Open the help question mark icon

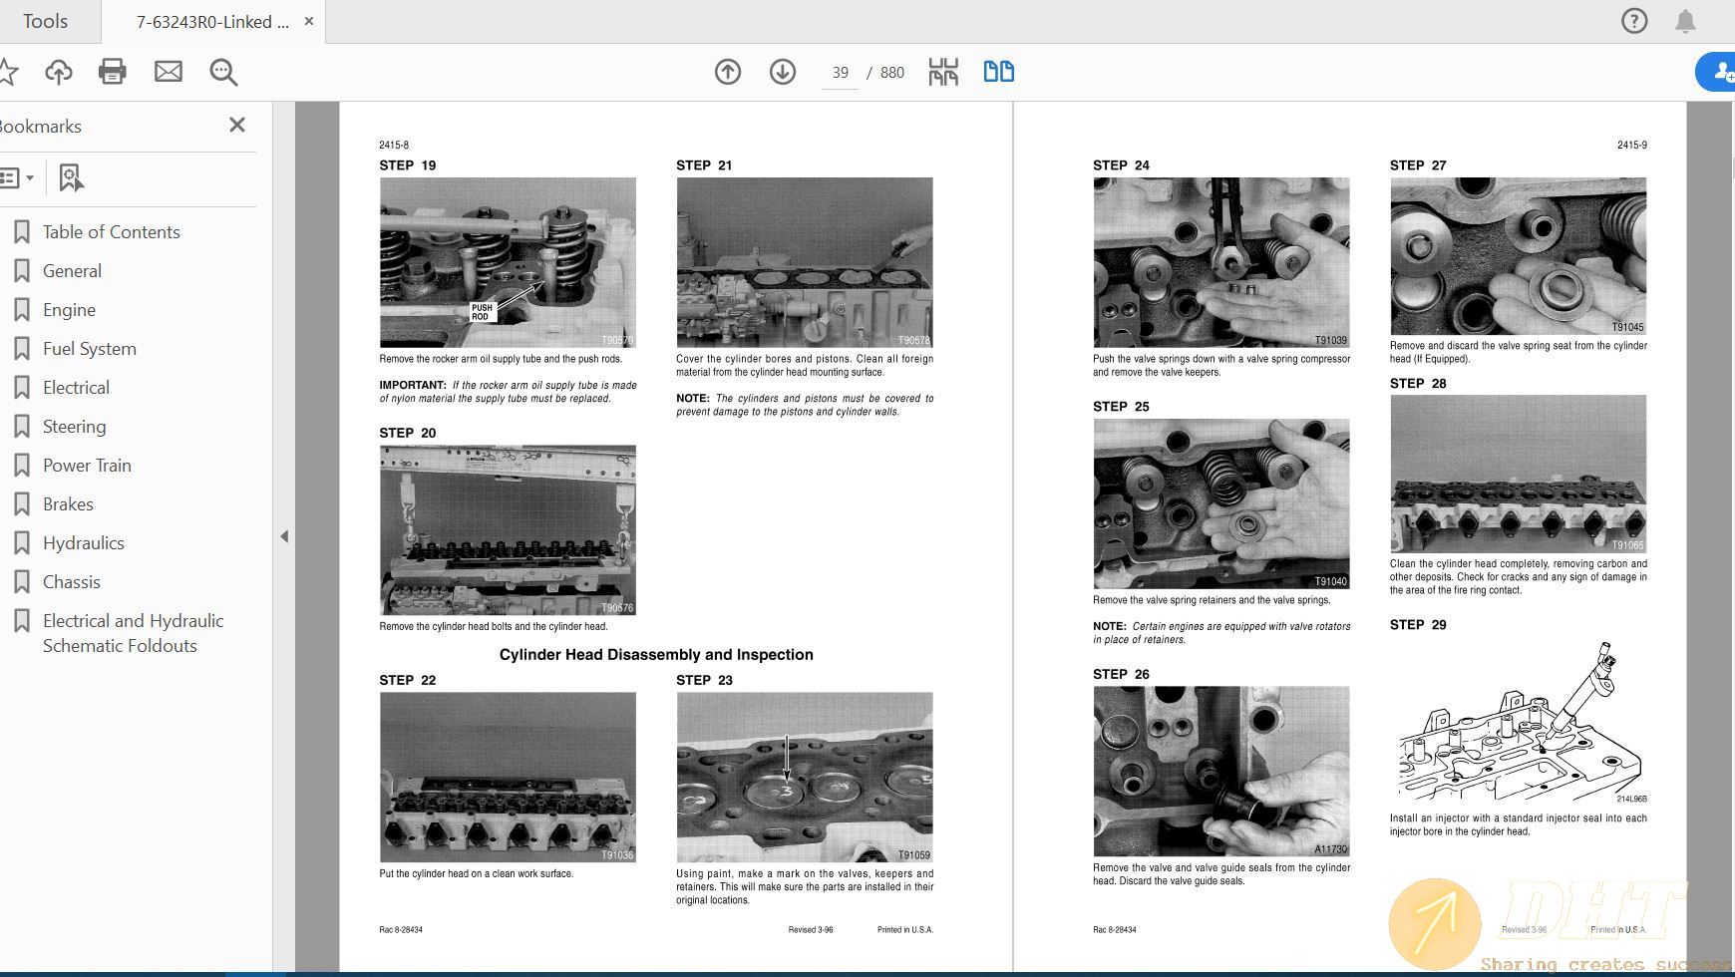coord(1634,21)
